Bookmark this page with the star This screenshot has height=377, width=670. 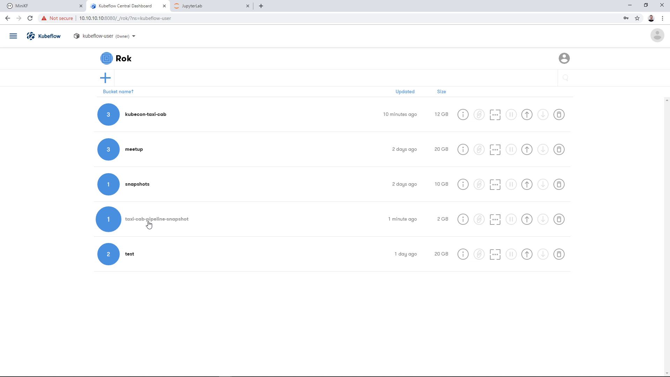click(x=637, y=18)
